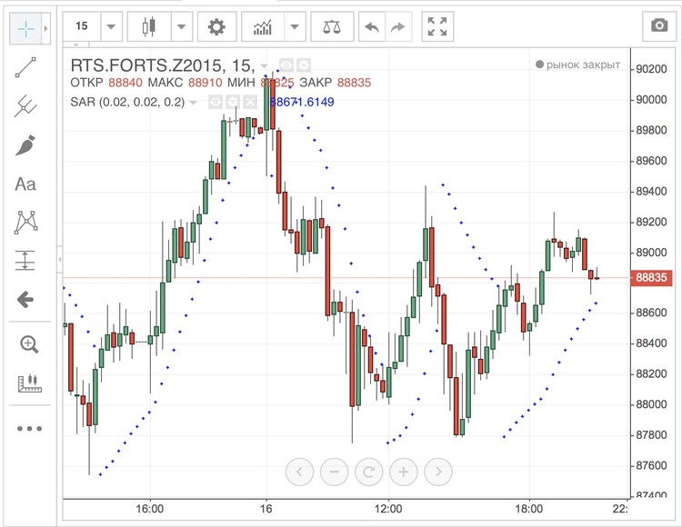Click the first 16:00 time axis label
The image size is (682, 527).
point(150,508)
